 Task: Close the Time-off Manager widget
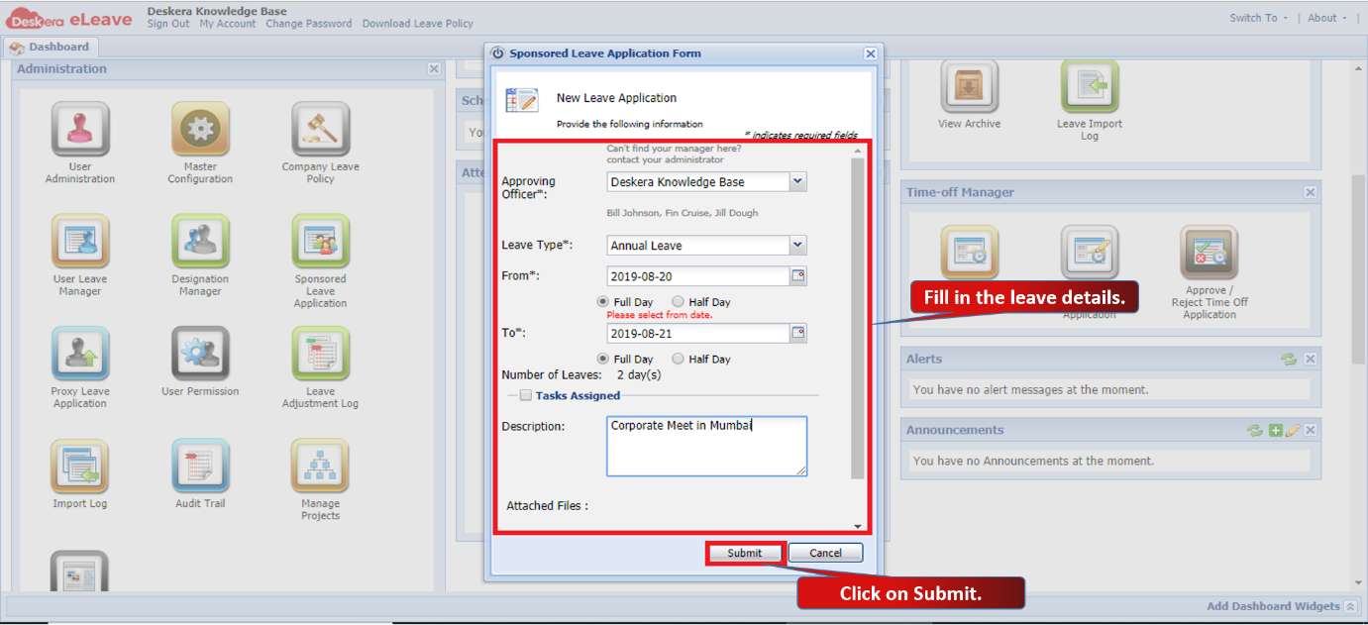point(1311,193)
